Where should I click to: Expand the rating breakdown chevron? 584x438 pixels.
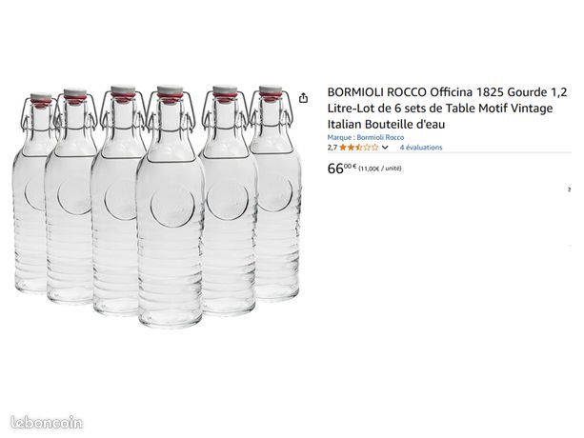point(385,148)
